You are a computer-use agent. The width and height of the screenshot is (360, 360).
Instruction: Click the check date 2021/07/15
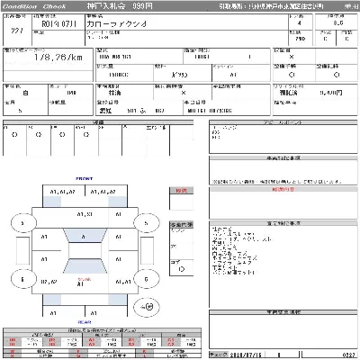(x=247, y=355)
